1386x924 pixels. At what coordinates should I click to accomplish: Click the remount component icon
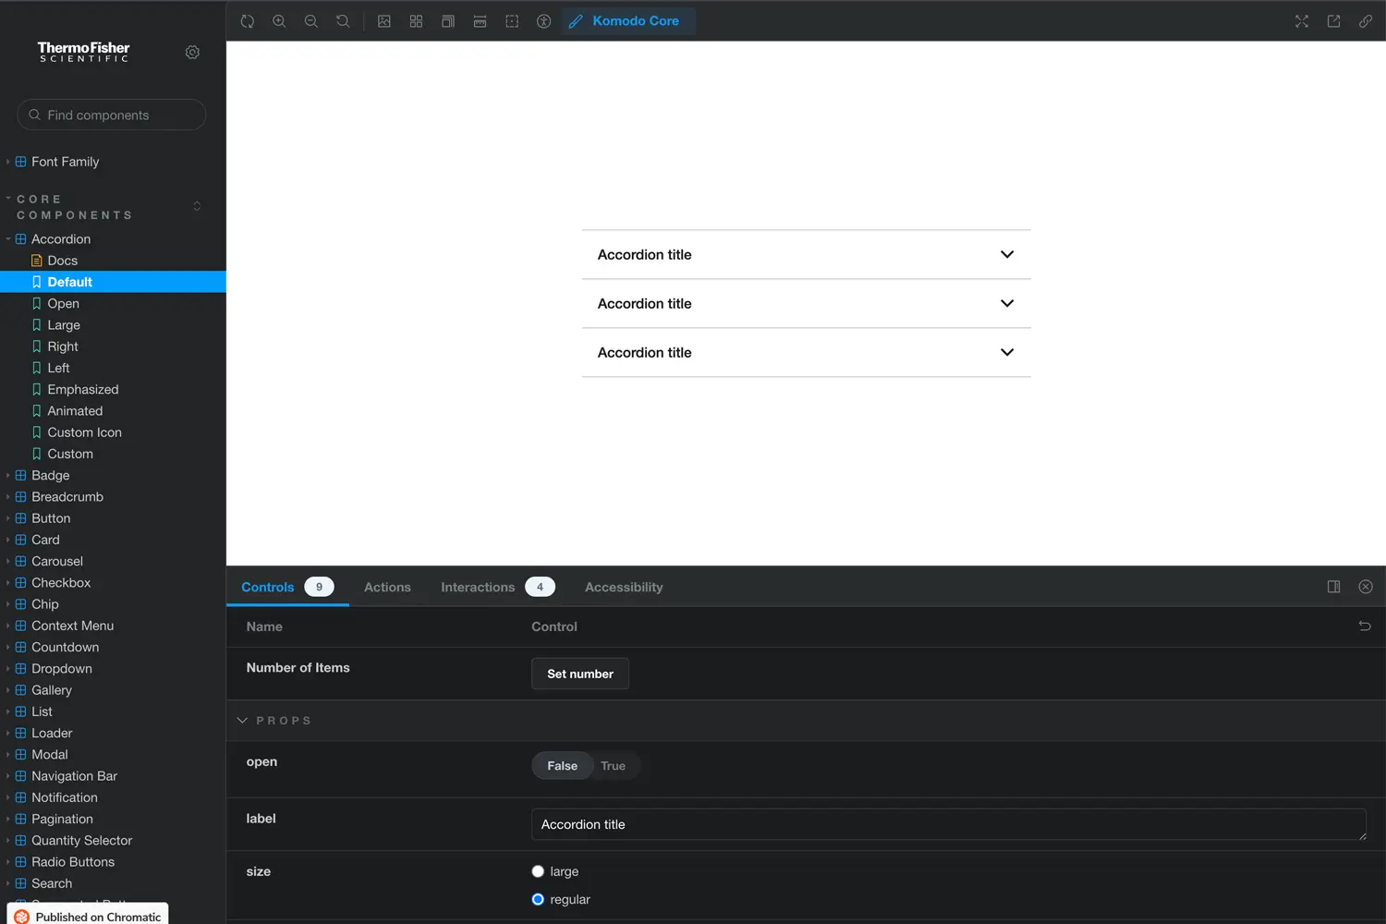pos(248,21)
